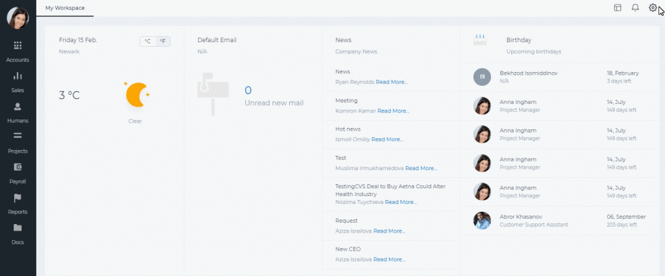Open Sales bar chart icon
665x276 pixels.
18,76
